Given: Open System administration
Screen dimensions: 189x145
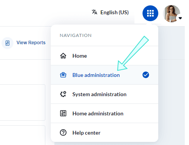Looking at the screenshot, I should [104, 94].
